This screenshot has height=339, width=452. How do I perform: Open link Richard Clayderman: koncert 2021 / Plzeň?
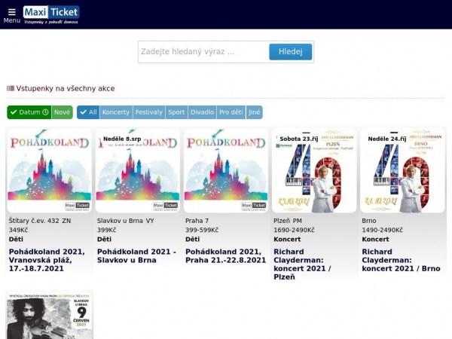pos(302,264)
